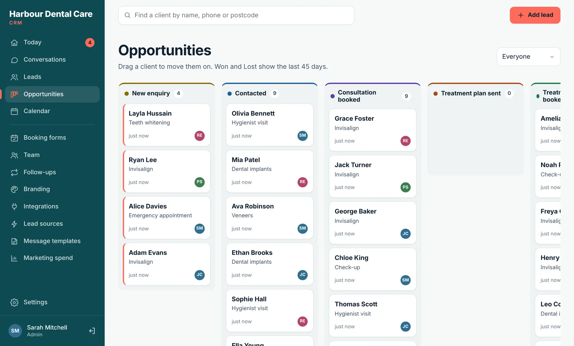This screenshot has height=346, width=574.
Task: Click the Message templates document icon
Action: (14, 241)
